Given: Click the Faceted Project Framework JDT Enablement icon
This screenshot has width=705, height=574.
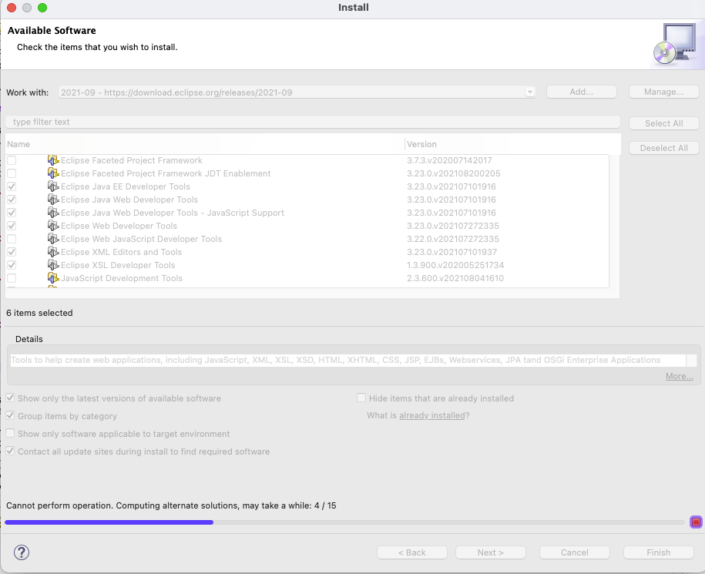Looking at the screenshot, I should [x=53, y=173].
